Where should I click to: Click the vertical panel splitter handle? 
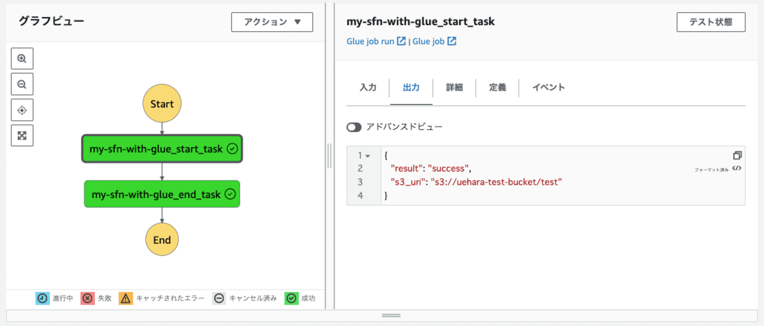pyautogui.click(x=330, y=156)
